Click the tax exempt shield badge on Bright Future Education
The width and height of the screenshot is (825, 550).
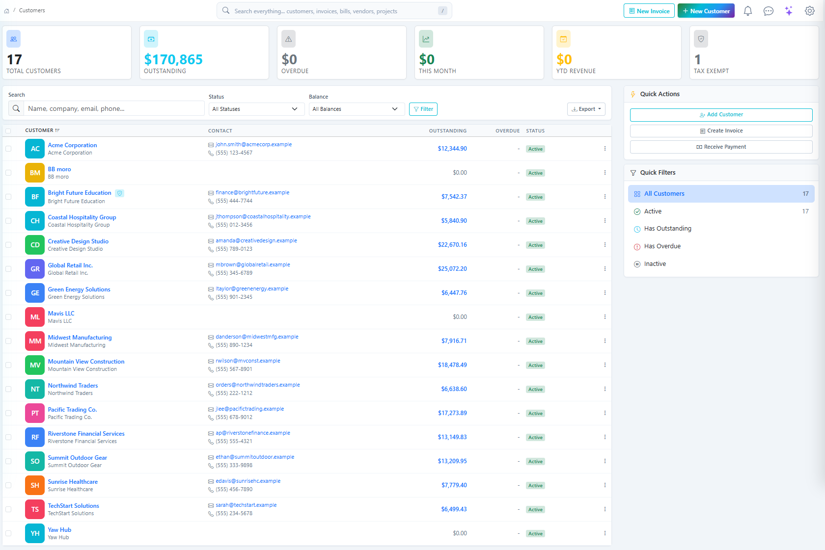[x=119, y=193]
